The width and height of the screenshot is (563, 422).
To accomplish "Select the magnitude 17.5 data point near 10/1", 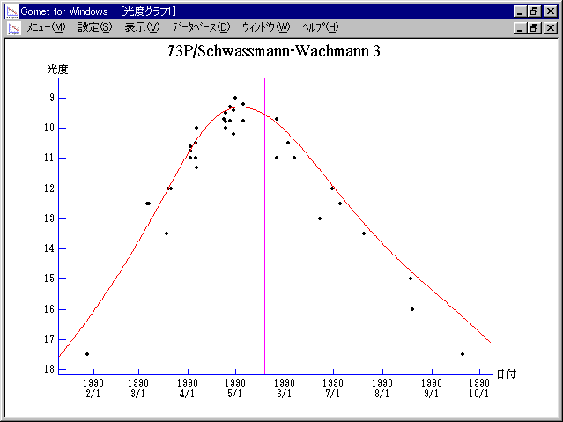I will point(463,354).
